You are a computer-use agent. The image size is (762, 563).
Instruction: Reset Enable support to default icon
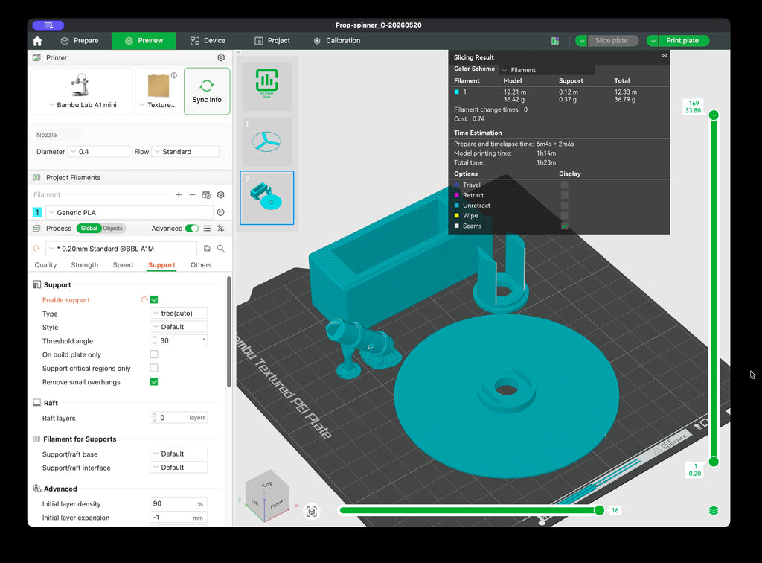[144, 299]
